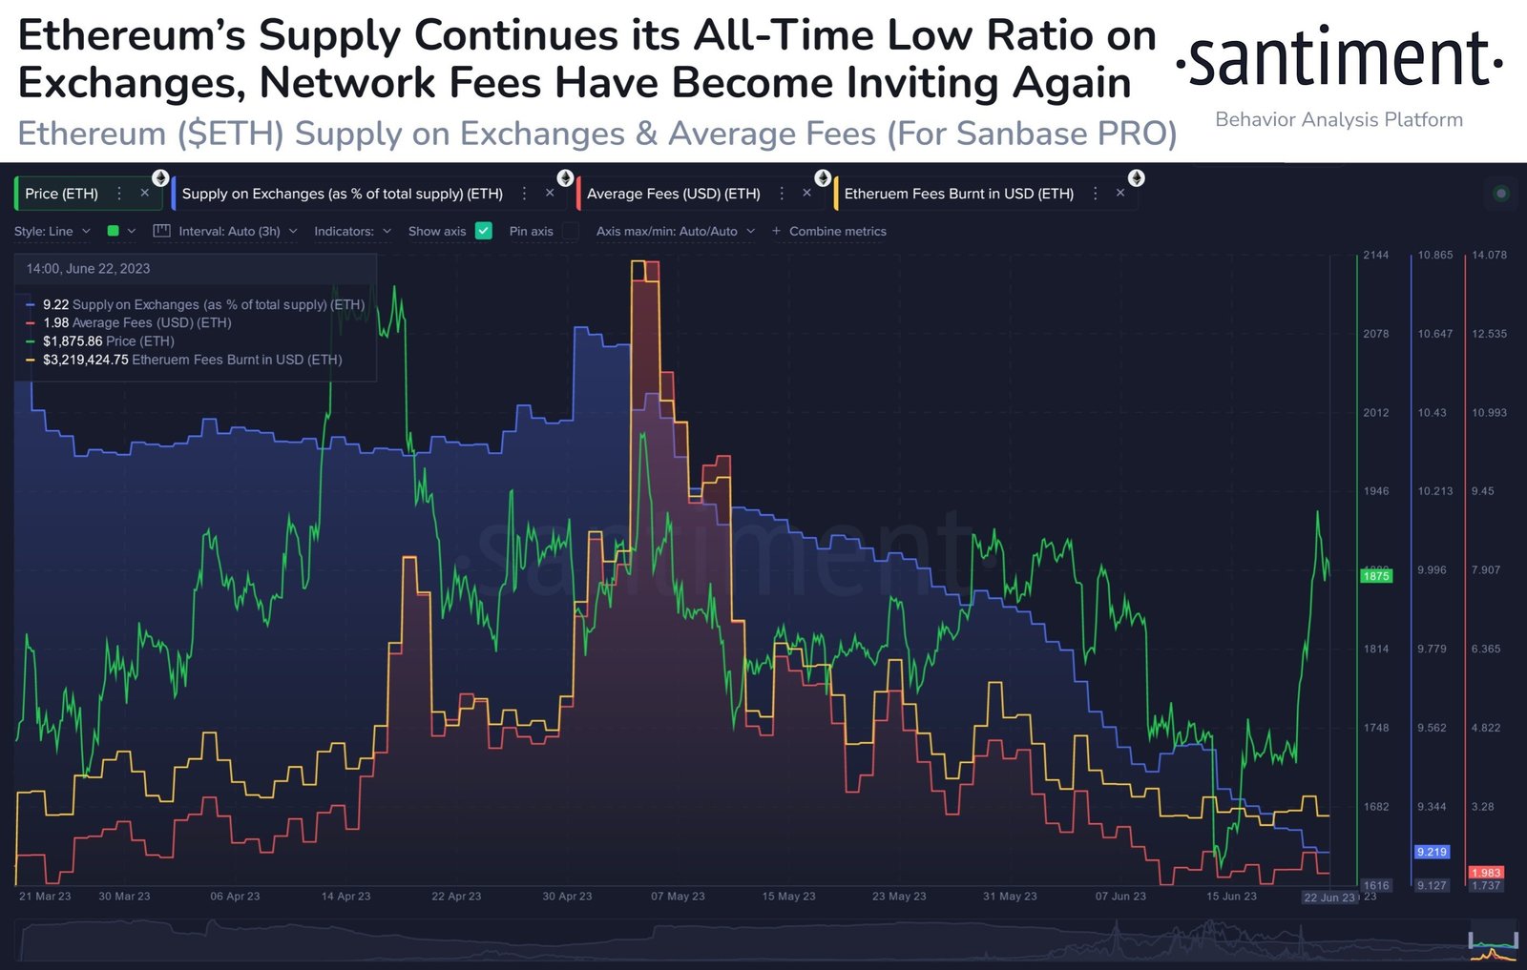Open the Style: Line dropdown
The height and width of the screenshot is (970, 1527).
click(x=52, y=230)
